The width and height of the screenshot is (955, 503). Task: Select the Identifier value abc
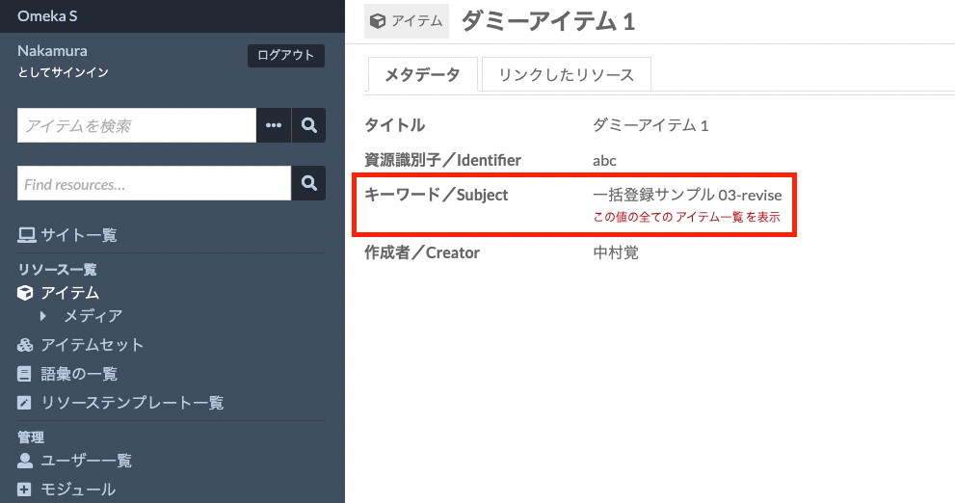click(605, 161)
